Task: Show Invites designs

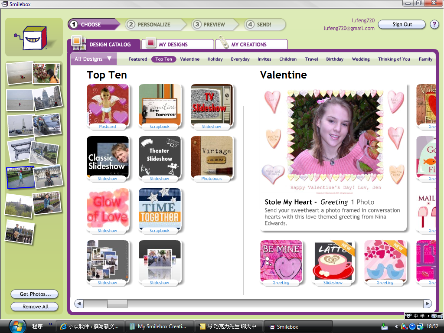Action: coord(264,59)
